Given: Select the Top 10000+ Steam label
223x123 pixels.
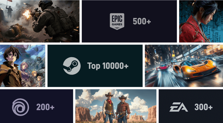Looking at the screenshot, I should pyautogui.click(x=108, y=66).
